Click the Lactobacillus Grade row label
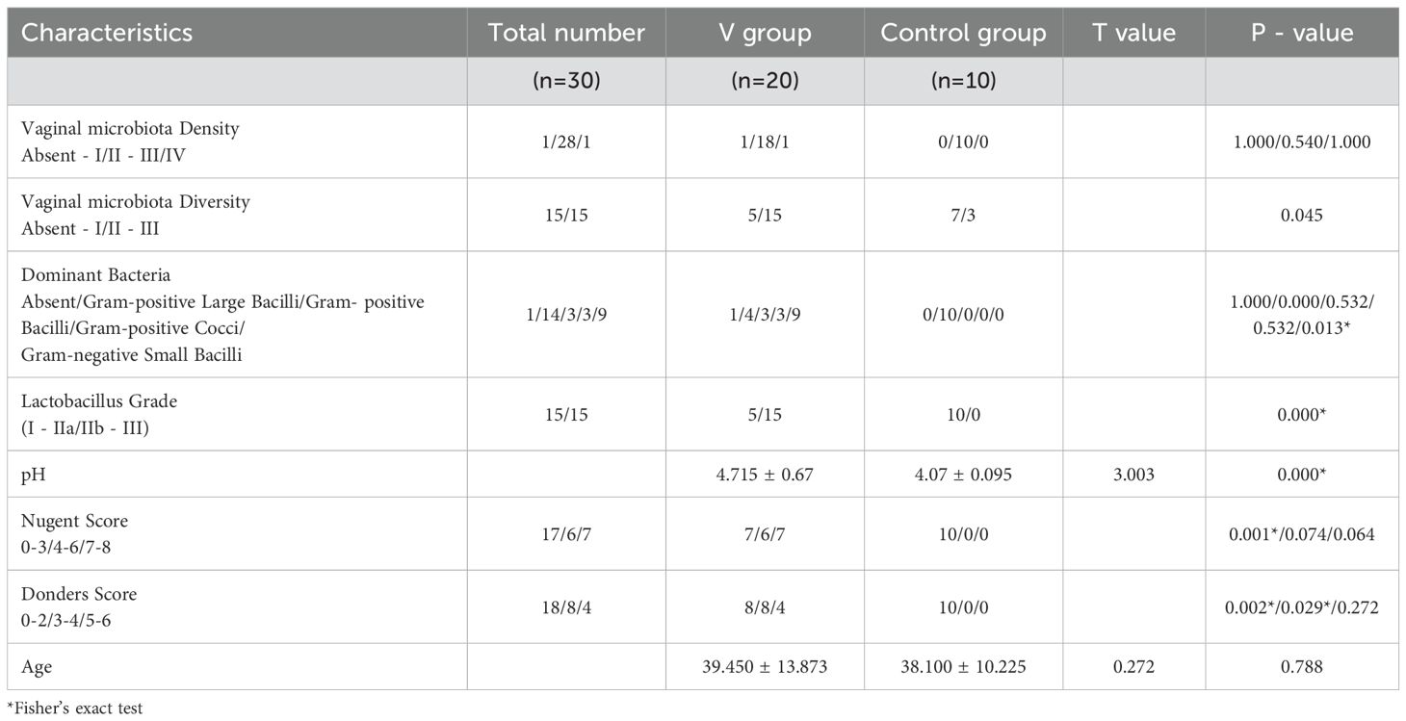 pos(99,402)
